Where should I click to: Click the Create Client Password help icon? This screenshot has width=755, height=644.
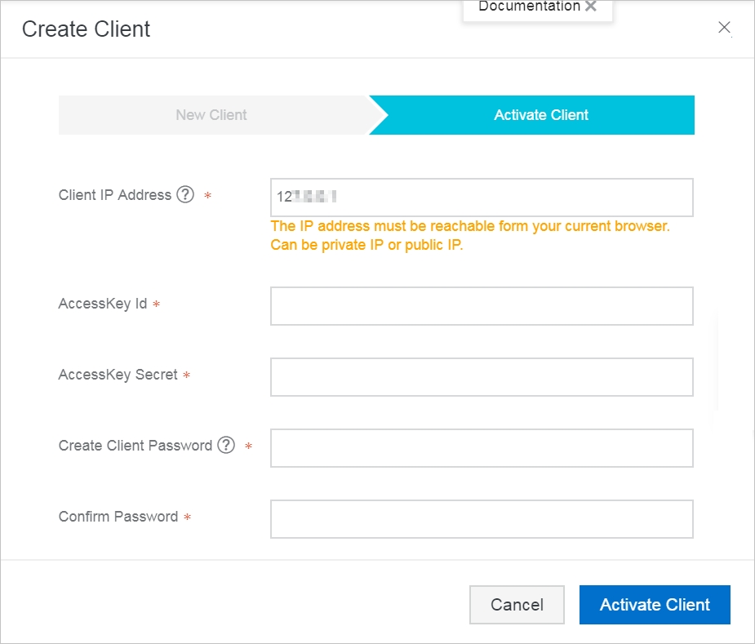pyautogui.click(x=226, y=445)
